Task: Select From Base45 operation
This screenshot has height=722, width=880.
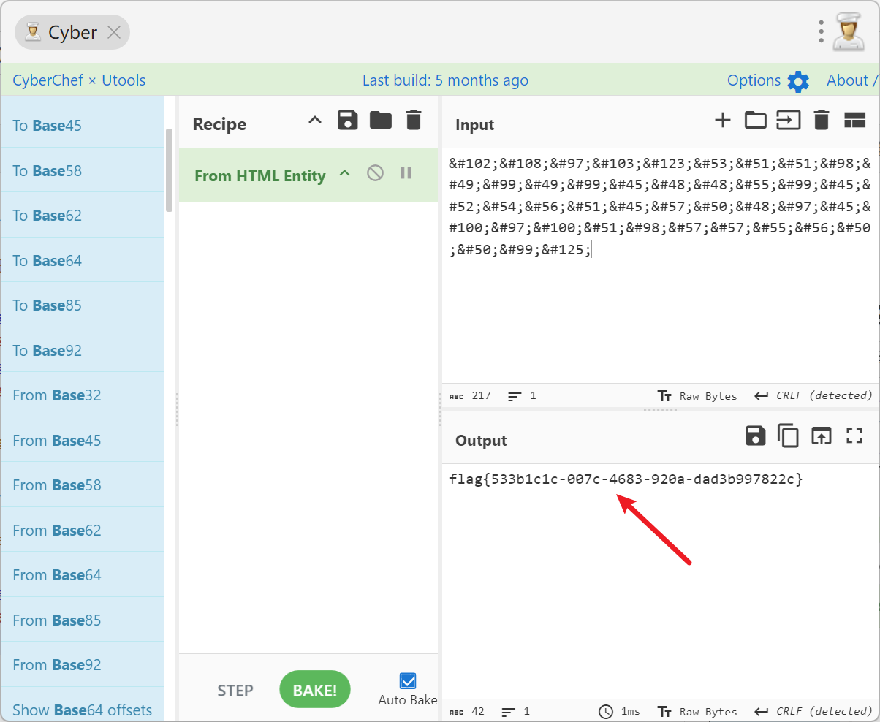Action: tap(83, 440)
